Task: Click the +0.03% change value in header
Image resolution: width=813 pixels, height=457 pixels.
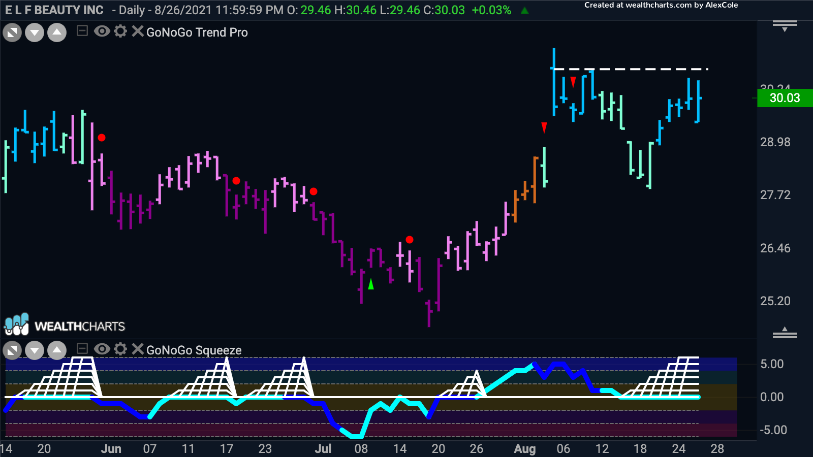Action: 491,10
